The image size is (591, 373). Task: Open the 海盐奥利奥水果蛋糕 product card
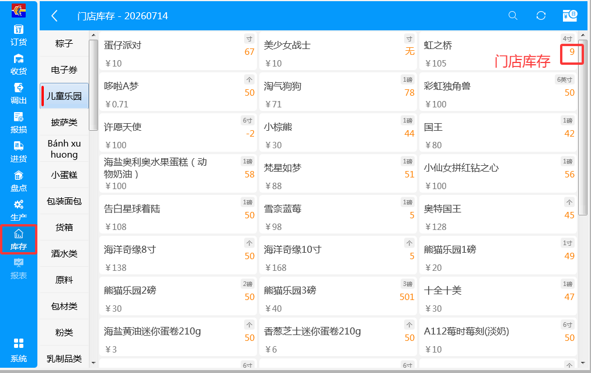[x=178, y=174]
